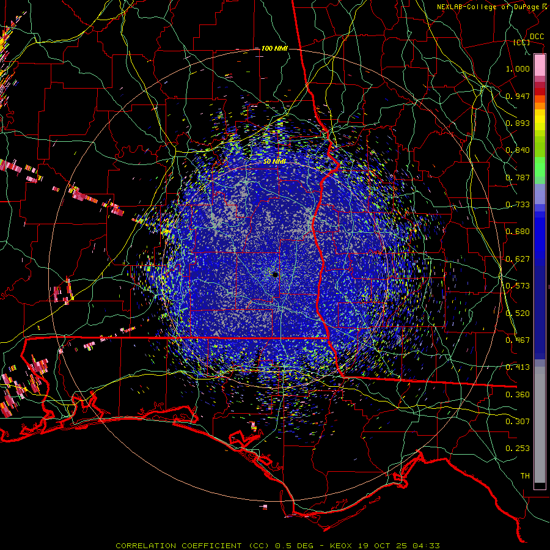Click the 0.413 color scale value
Screen dimensions: 550x550
point(518,367)
